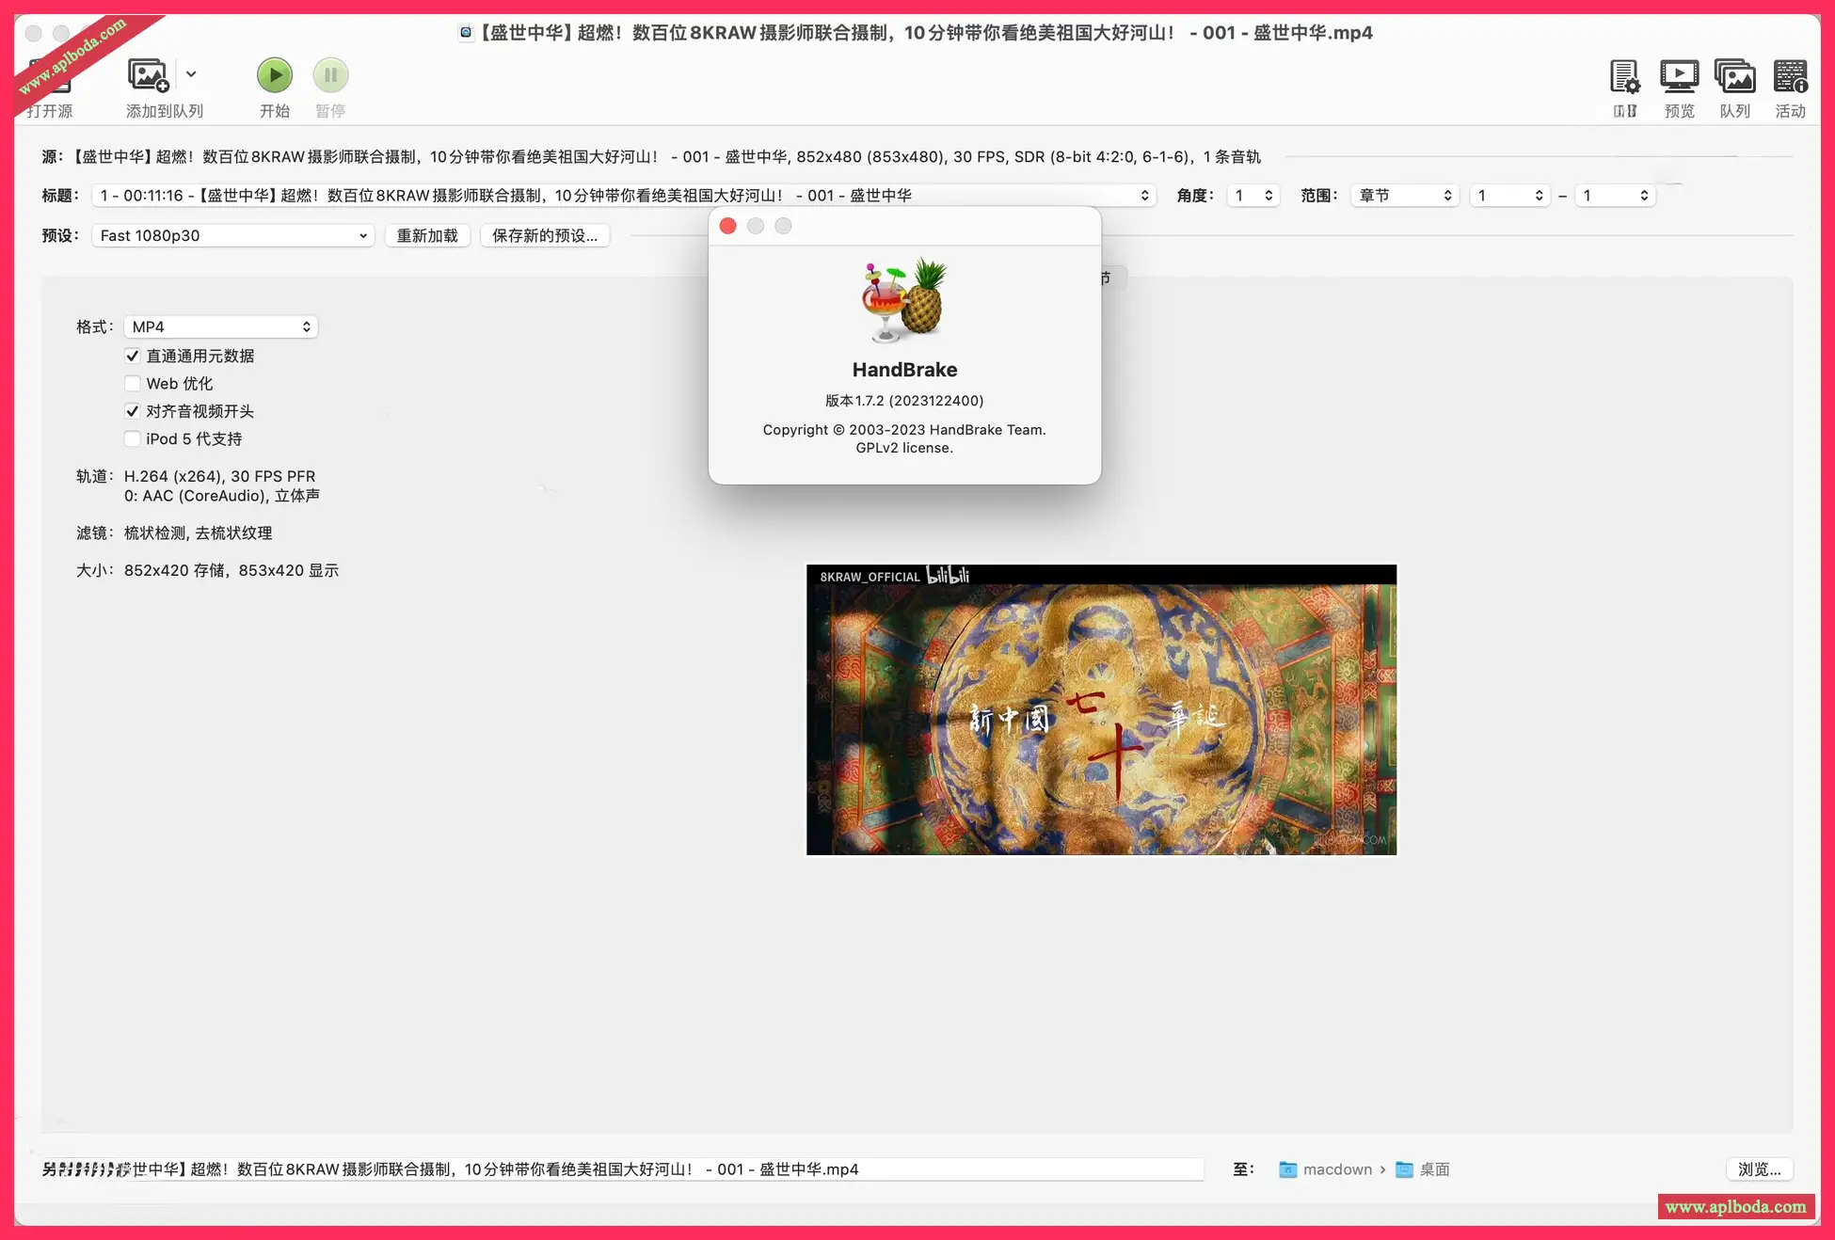1835x1240 pixels.
Task: Open the Activity log icon
Action: pos(1790,76)
